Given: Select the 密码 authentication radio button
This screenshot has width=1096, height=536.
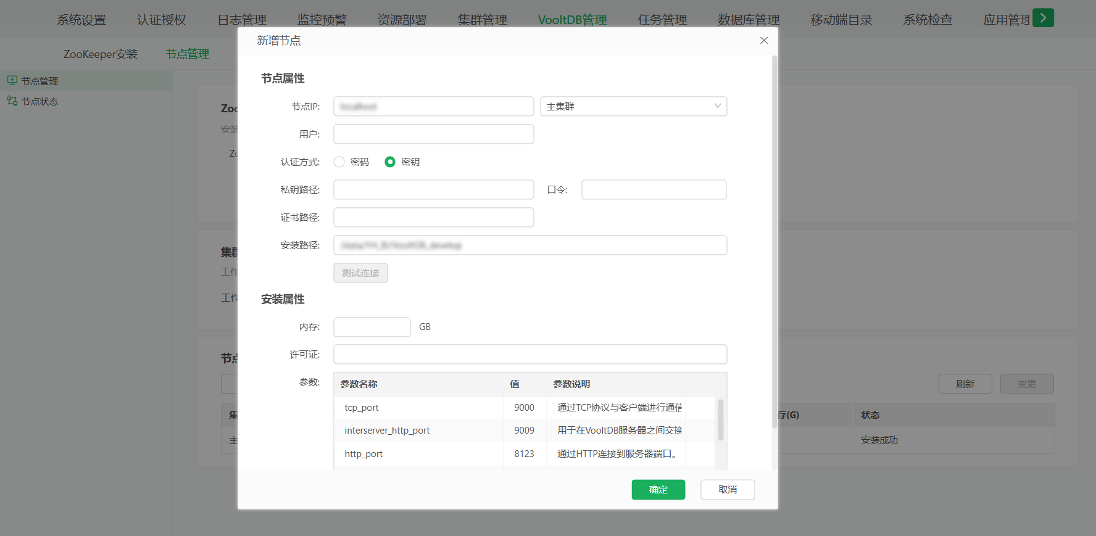Looking at the screenshot, I should click(x=339, y=162).
